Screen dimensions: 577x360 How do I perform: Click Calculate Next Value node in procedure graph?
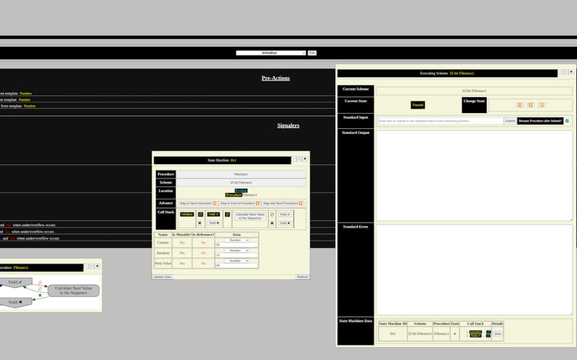(74, 291)
